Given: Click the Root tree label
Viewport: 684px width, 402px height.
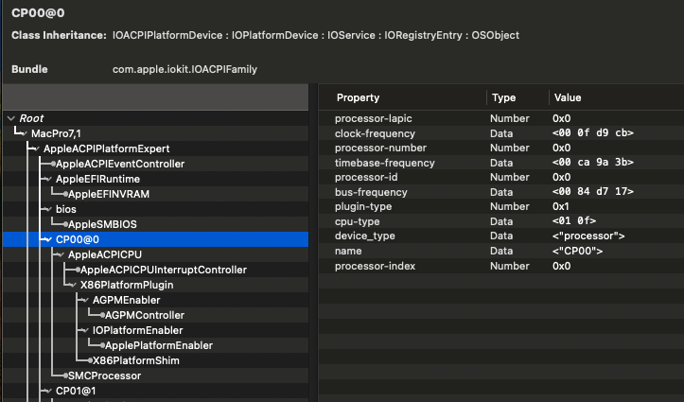Looking at the screenshot, I should [x=31, y=118].
